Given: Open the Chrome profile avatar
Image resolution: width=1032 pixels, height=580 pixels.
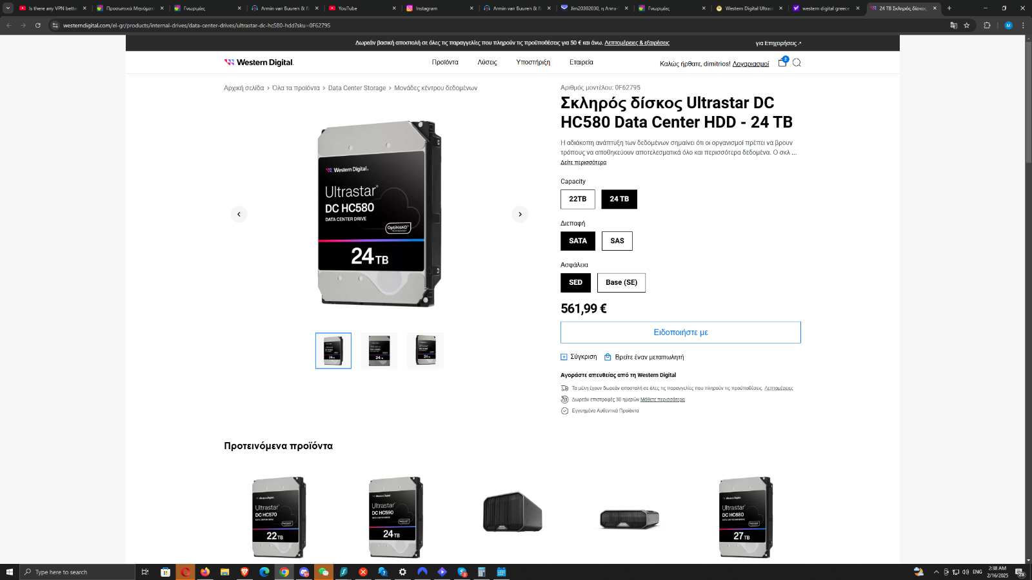Looking at the screenshot, I should click(x=1008, y=25).
